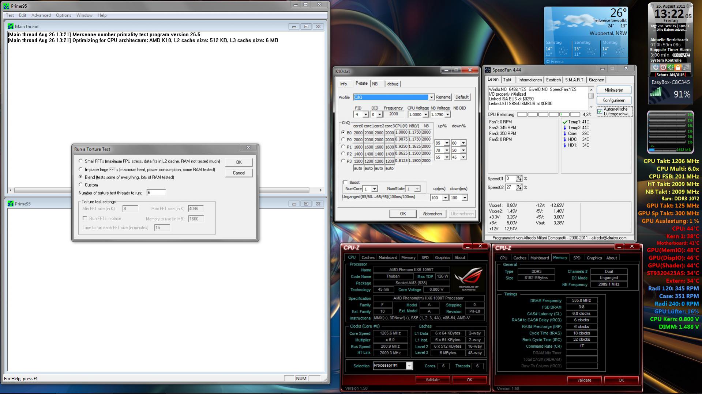Click the Konfigurieren button in SpeedFan
This screenshot has width=702, height=394.
(x=614, y=100)
